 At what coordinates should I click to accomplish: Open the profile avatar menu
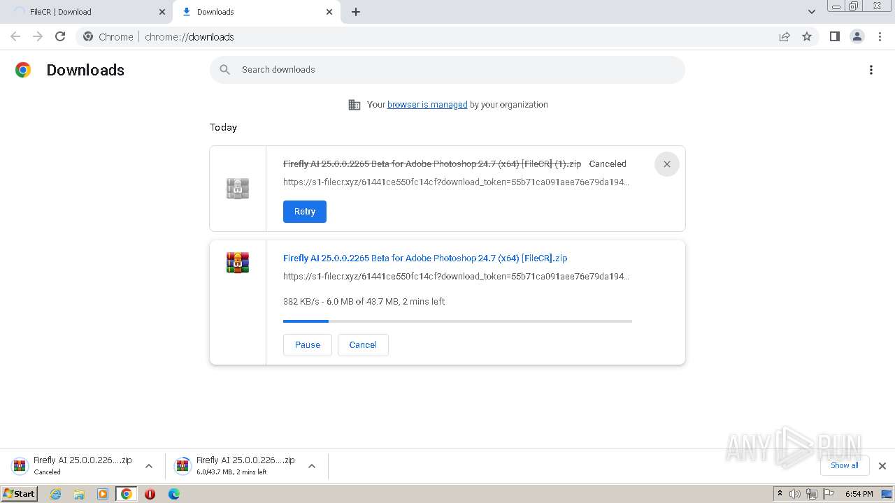[857, 36]
